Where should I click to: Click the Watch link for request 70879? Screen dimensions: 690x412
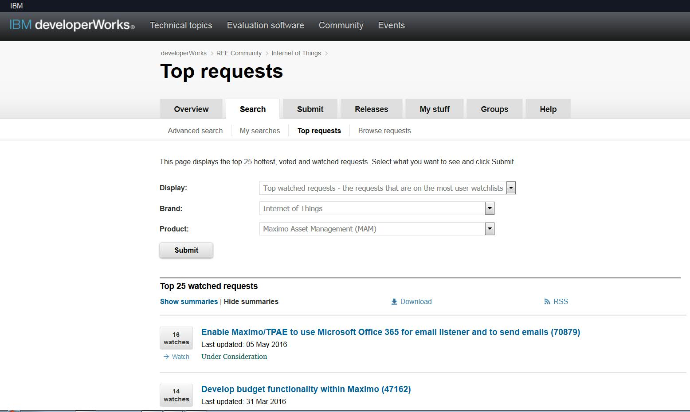coord(180,357)
